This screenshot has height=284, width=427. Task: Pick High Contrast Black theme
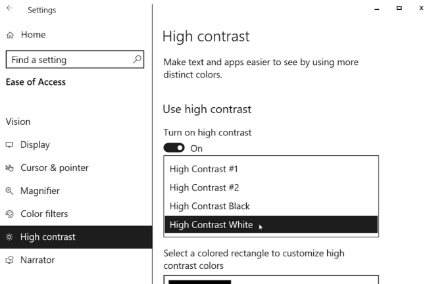271,206
